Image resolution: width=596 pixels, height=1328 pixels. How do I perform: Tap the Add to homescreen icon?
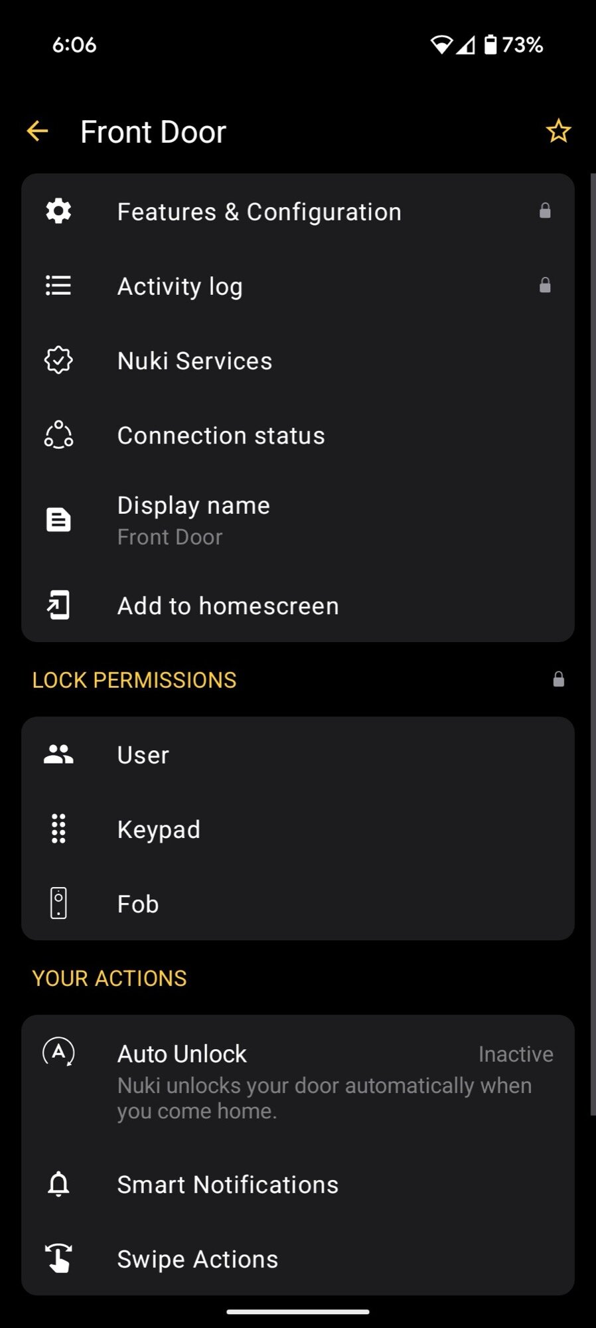click(x=58, y=606)
